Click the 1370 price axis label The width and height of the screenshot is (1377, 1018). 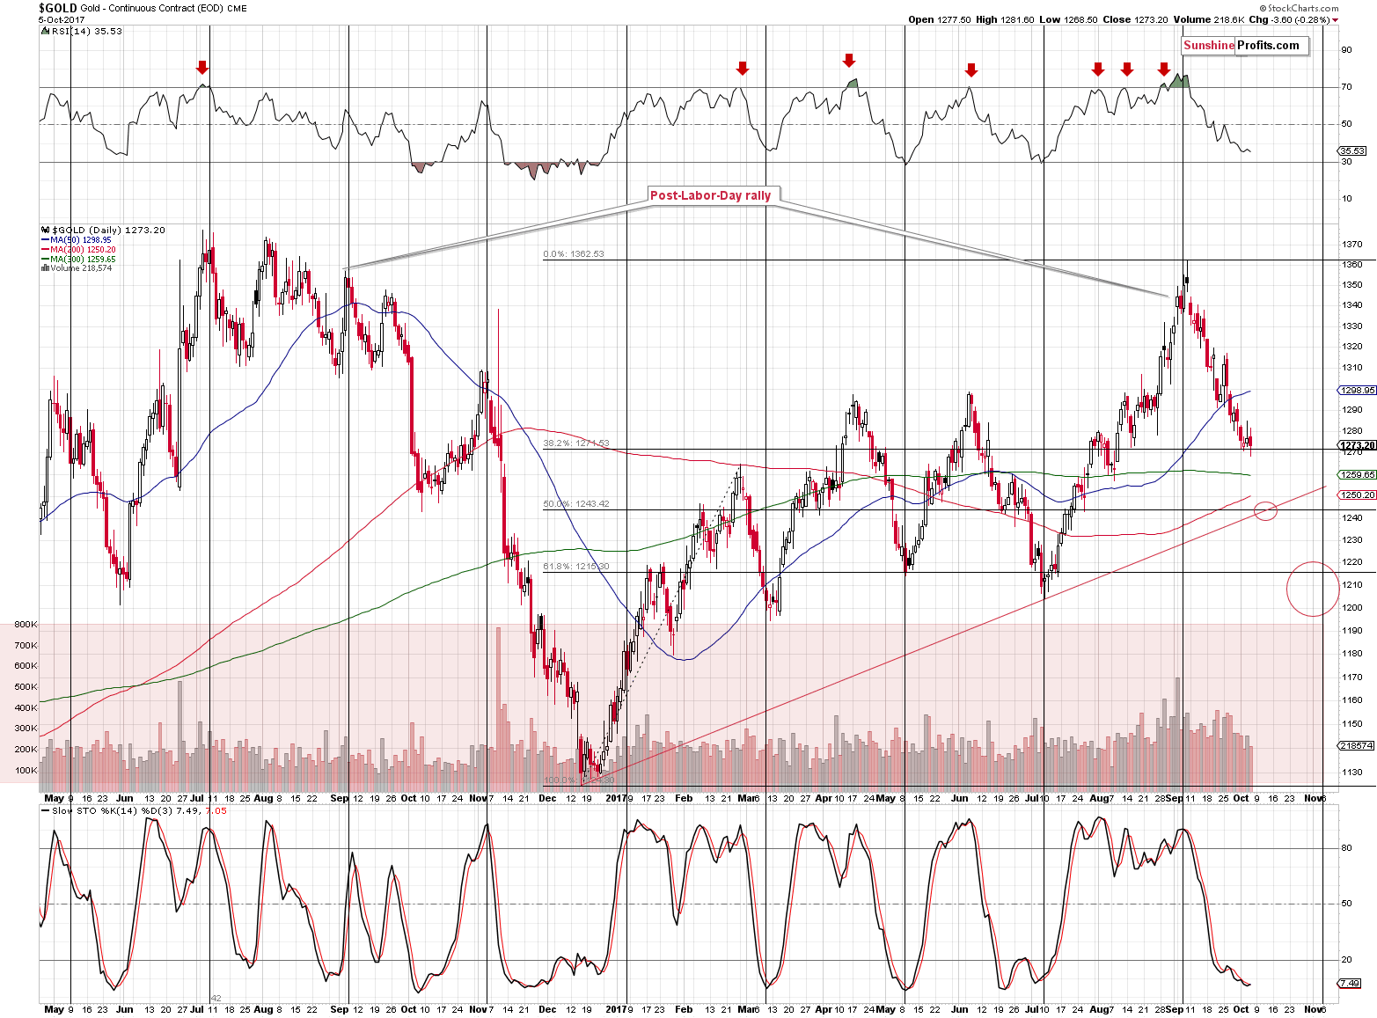coord(1352,245)
